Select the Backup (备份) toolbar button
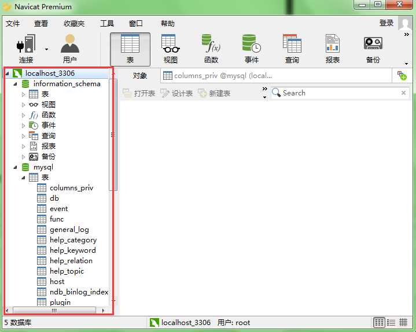This screenshot has height=332, width=416. pos(373,49)
